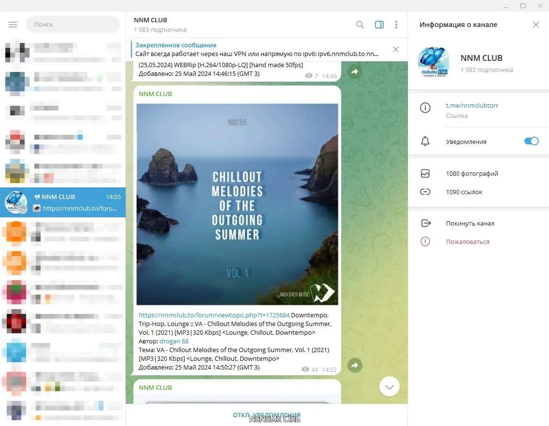Click the links chain icon
The width and height of the screenshot is (549, 426).
click(x=425, y=192)
